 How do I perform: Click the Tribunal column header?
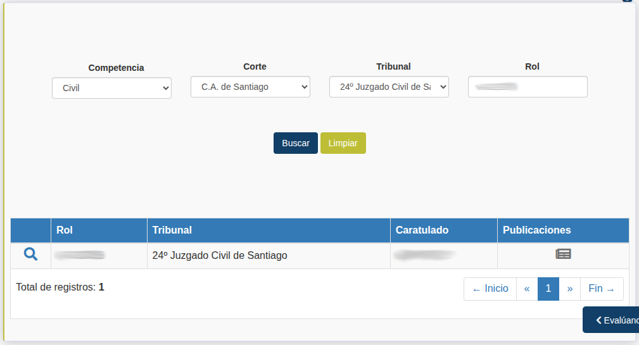(x=172, y=230)
